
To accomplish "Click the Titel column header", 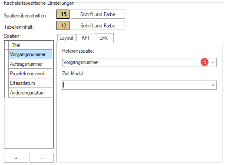I will pyautogui.click(x=30, y=45).
